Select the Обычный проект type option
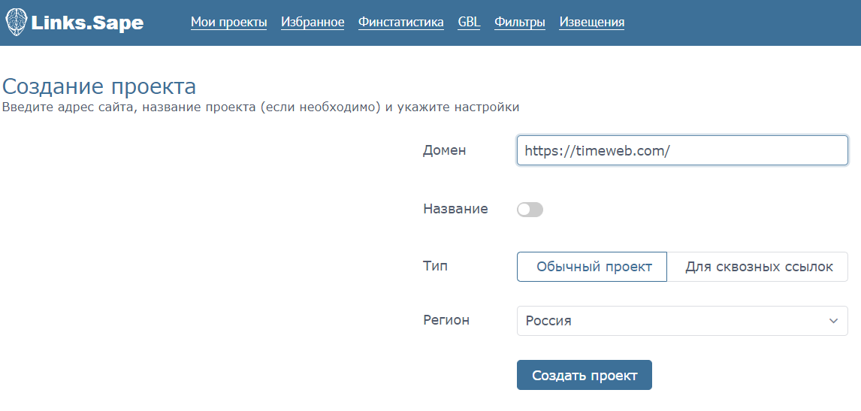Image resolution: width=861 pixels, height=411 pixels. pyautogui.click(x=591, y=267)
